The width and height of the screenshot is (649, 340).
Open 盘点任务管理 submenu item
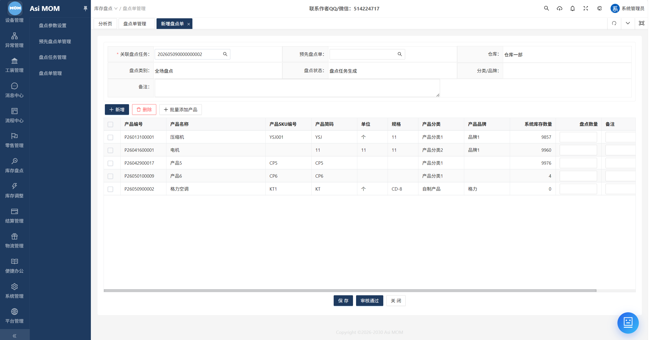[53, 57]
